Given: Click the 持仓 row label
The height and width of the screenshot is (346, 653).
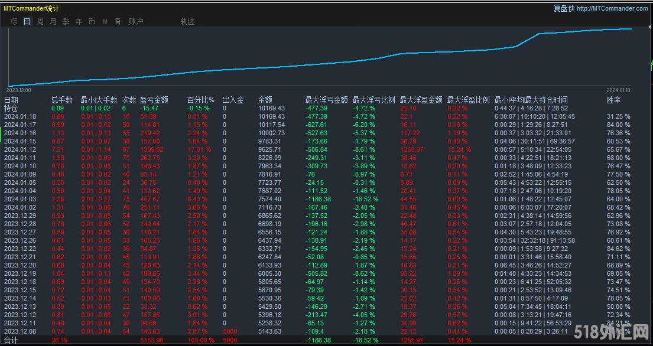Looking at the screenshot, I should pyautogui.click(x=11, y=108).
